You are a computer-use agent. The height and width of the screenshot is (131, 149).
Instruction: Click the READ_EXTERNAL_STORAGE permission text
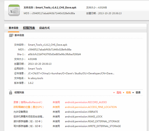coord(92,121)
